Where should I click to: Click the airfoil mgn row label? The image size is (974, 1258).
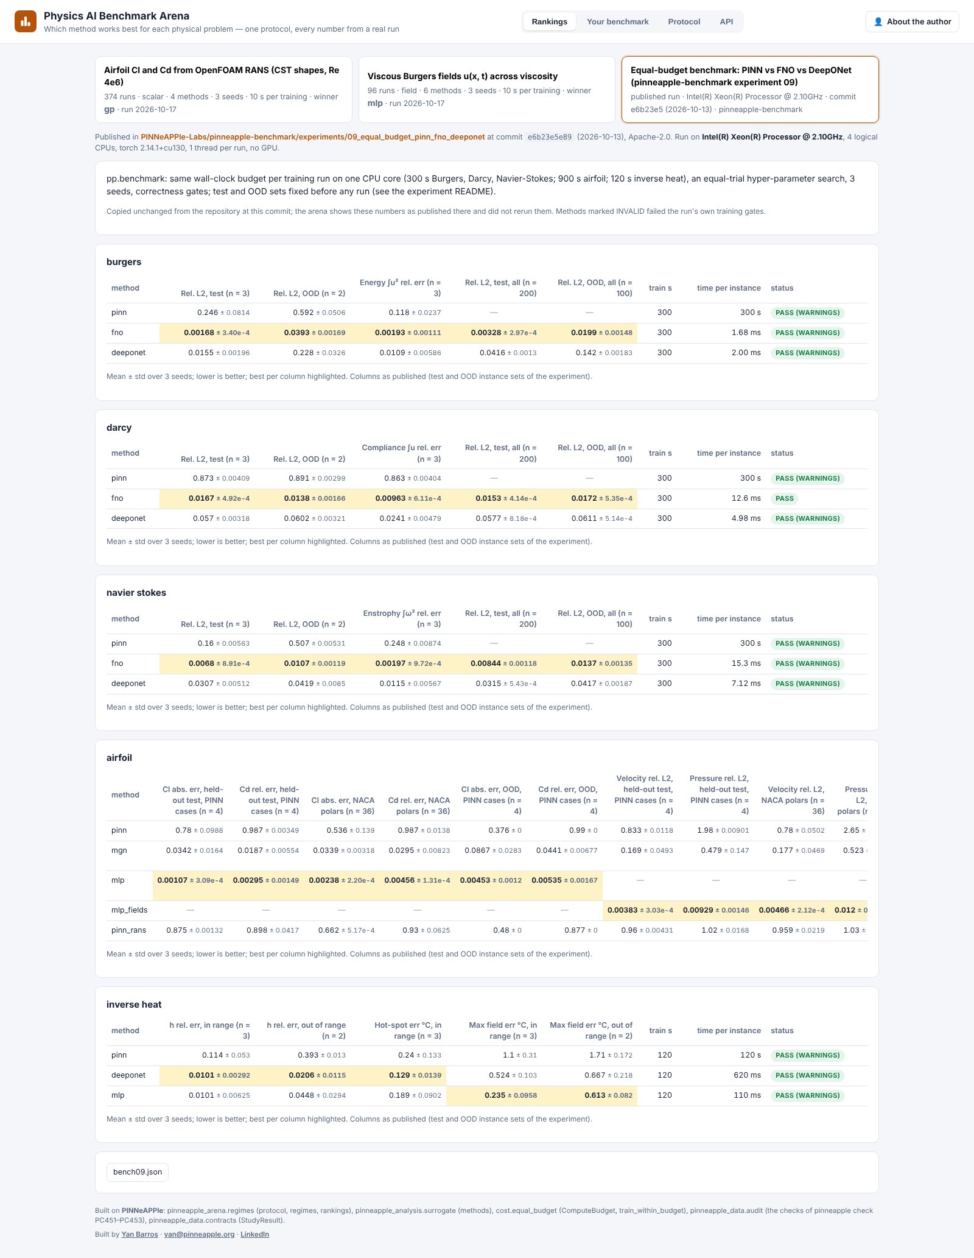119,850
